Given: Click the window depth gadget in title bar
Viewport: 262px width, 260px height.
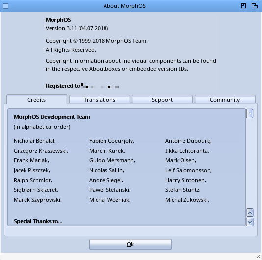Looking at the screenshot, I should [255, 6].
